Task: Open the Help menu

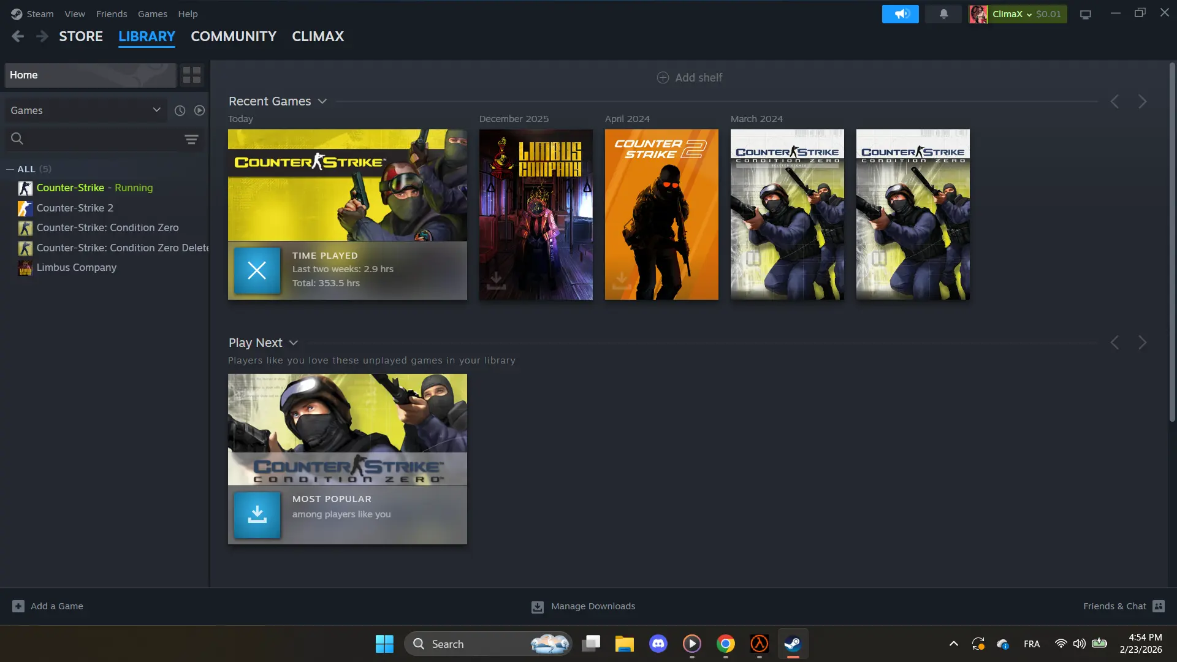Action: (188, 14)
